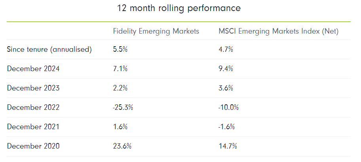Image resolution: width=361 pixels, height=162 pixels.
Task: Click the 9.4% index value
Action: coord(226,69)
